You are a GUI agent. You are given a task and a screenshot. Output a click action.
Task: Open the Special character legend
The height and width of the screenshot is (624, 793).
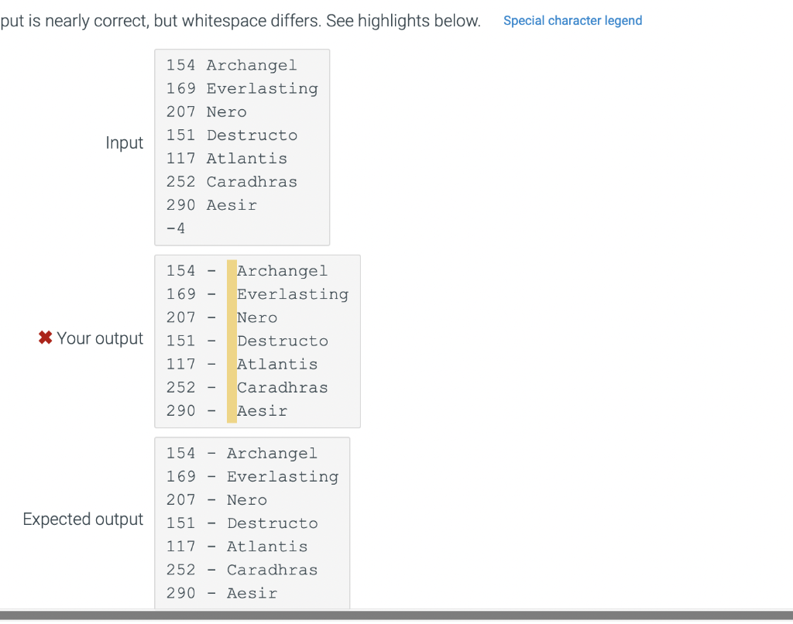(572, 20)
